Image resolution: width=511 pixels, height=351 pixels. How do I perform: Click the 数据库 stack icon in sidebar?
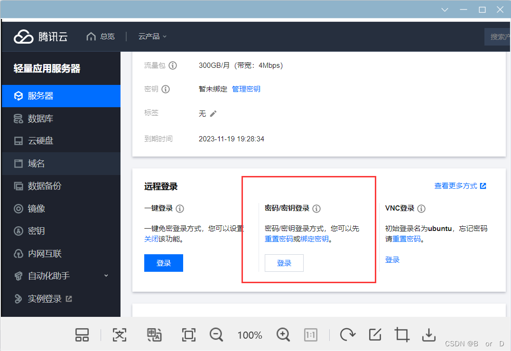coord(19,119)
